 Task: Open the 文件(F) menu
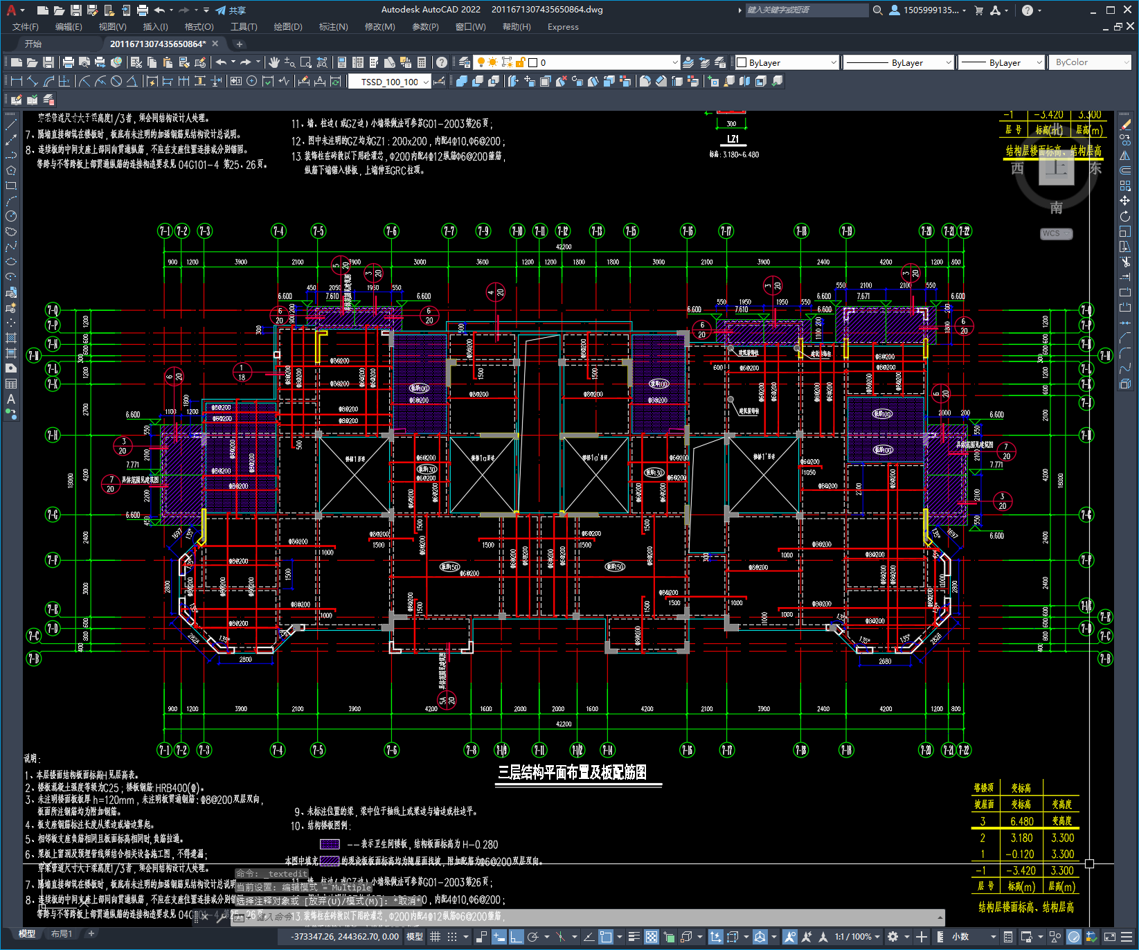26,27
